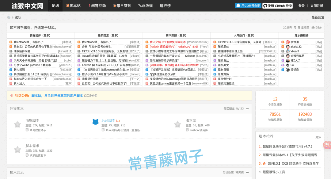Viewport: 331px width, 179px height.
Task: Open thread 天外天小子高清版 (又名 野僵尸王)
Action: (x=36, y=60)
